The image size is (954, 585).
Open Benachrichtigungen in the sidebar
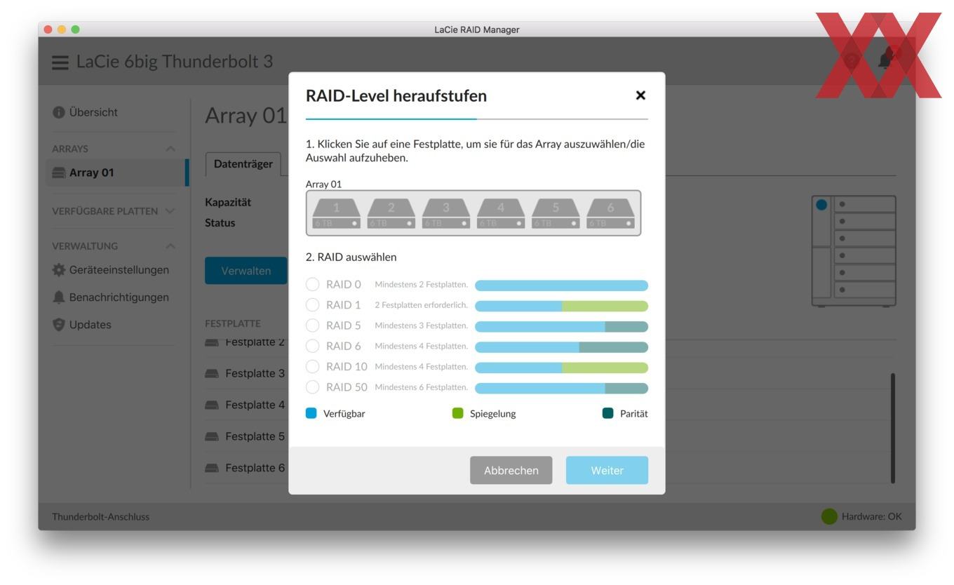(x=111, y=297)
